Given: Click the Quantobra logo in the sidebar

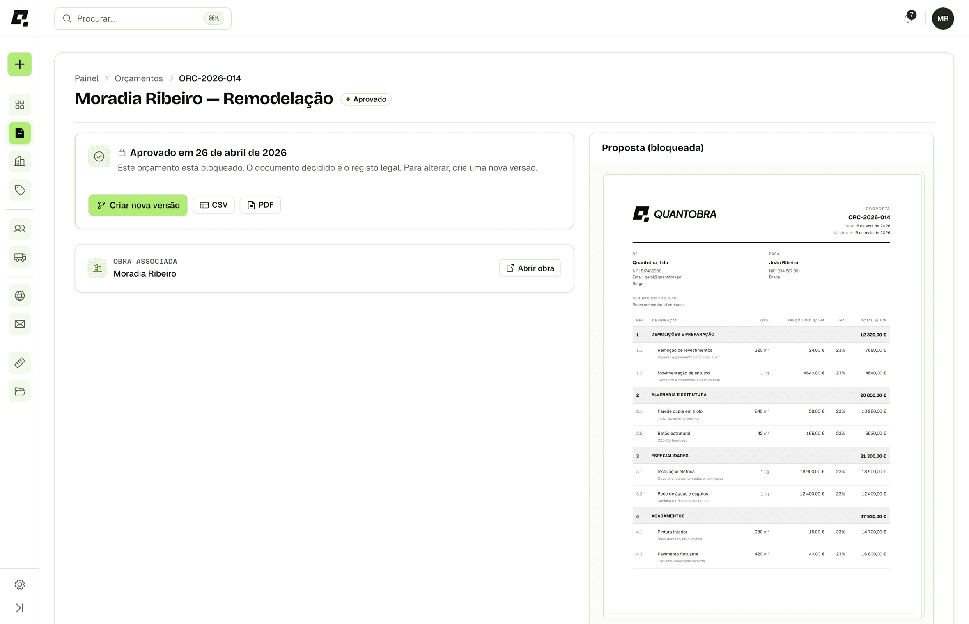Looking at the screenshot, I should click(20, 18).
